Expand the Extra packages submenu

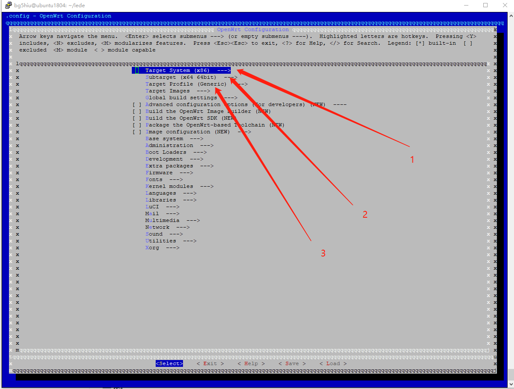tap(180, 166)
